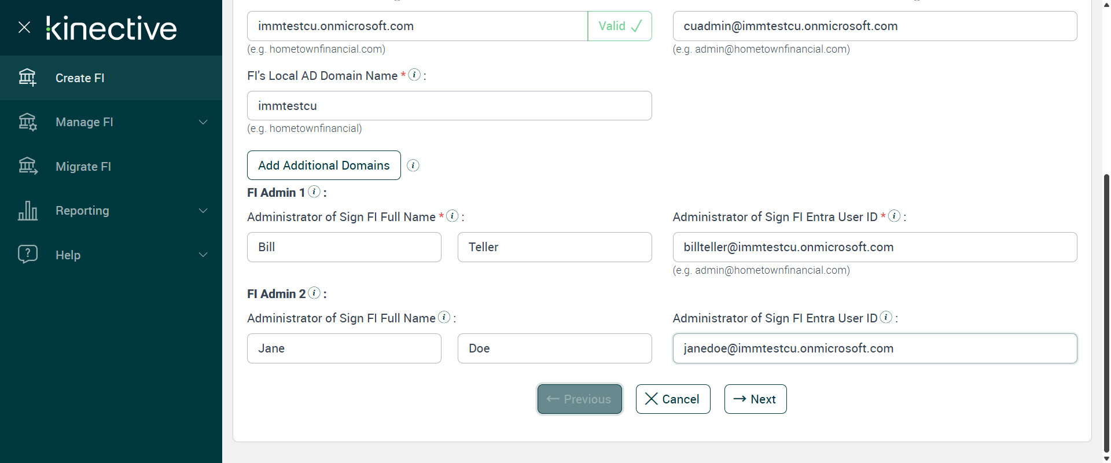Open the Reporting sidebar item
Screen dimensions: 1111x463
tap(82, 211)
